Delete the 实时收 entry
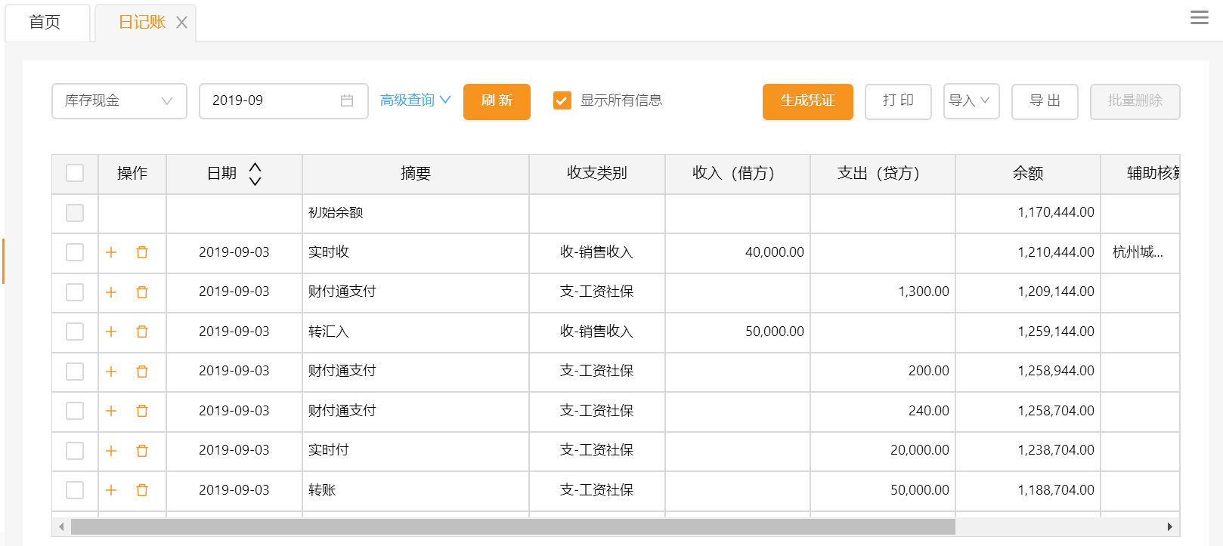Screen dimensions: 1223x546 pyautogui.click(x=142, y=252)
